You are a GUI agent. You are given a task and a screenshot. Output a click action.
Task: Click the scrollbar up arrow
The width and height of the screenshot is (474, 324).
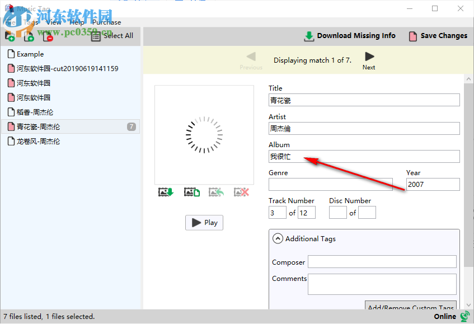tap(468, 79)
